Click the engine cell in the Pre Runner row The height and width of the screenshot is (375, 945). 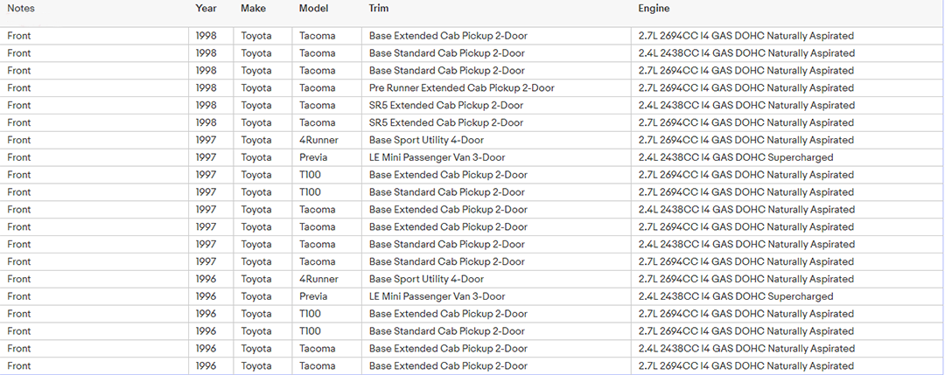point(746,88)
